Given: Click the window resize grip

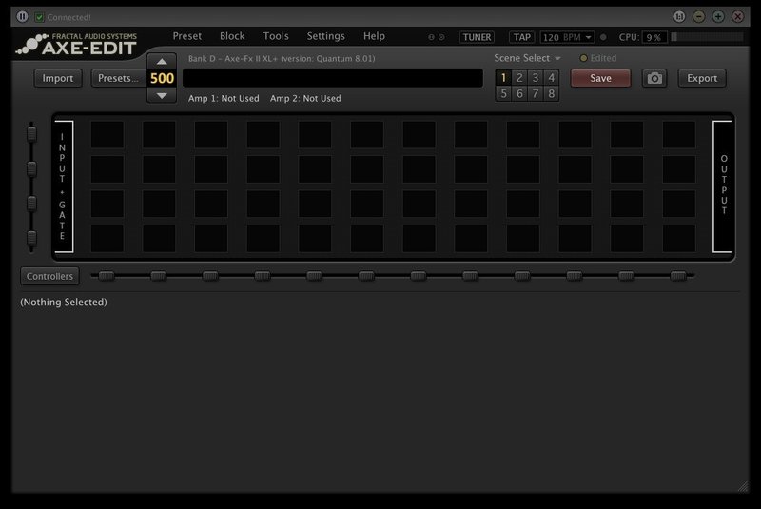Looking at the screenshot, I should (x=743, y=486).
